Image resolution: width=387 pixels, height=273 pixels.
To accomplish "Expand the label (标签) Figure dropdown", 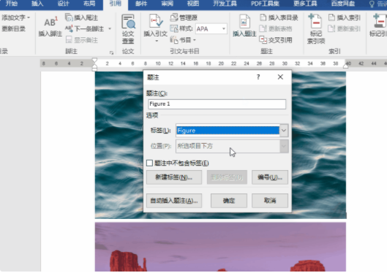I will [284, 131].
